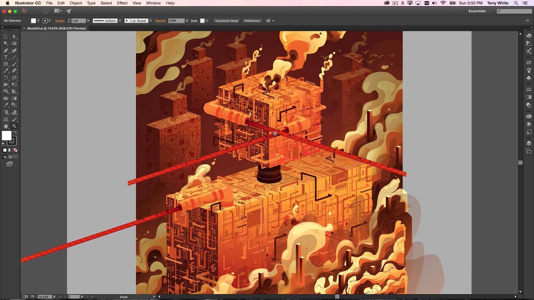Click the GPU Performance rocket icon
The image size is (534, 300).
(68, 11)
